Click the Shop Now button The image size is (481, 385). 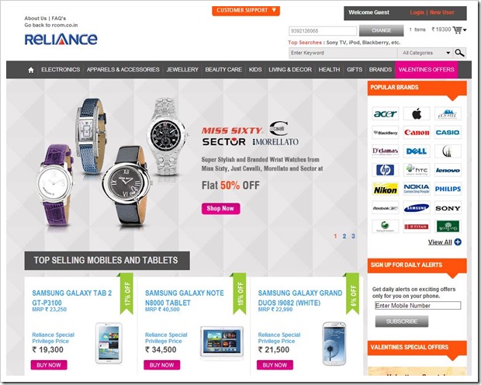(220, 209)
